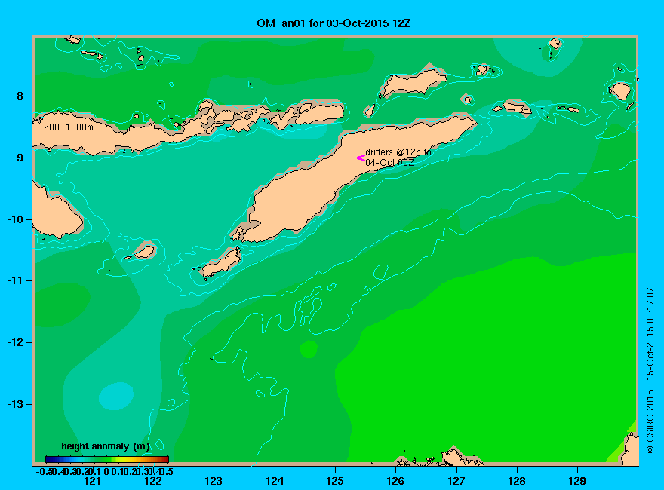
Task: Click the longitude label 126
Action: pos(395,481)
